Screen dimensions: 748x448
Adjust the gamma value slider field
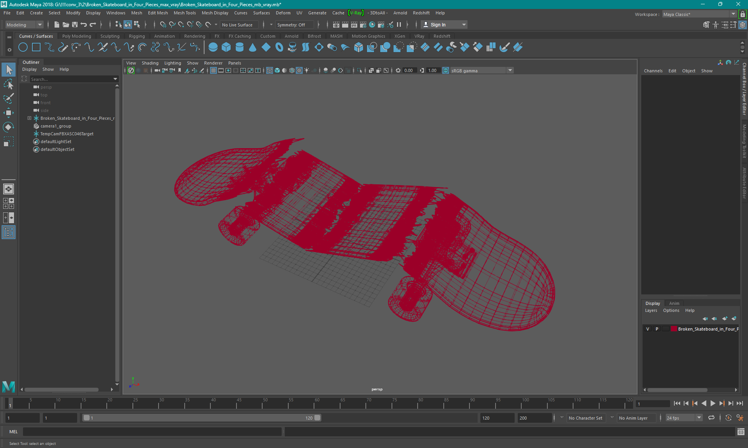tap(433, 70)
